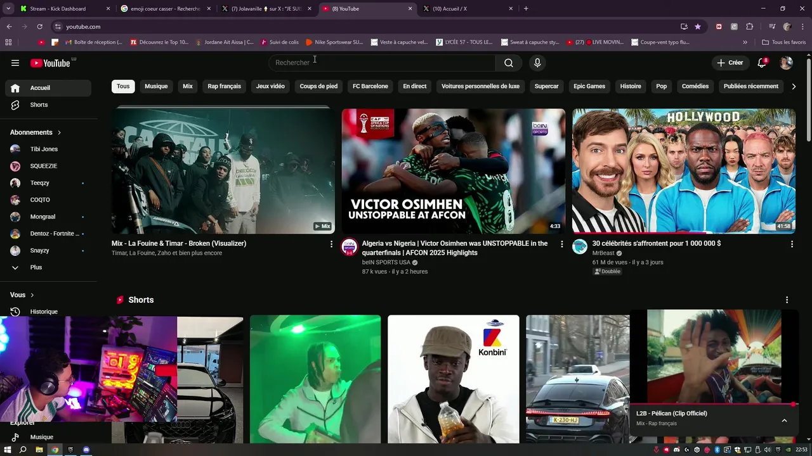Open options for Algeria vs Nigeria video
Viewport: 812px width, 456px height.
pyautogui.click(x=561, y=244)
